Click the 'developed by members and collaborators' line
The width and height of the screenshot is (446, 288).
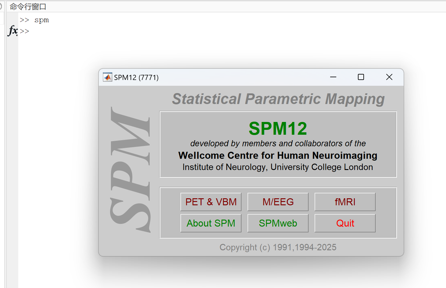(x=278, y=144)
